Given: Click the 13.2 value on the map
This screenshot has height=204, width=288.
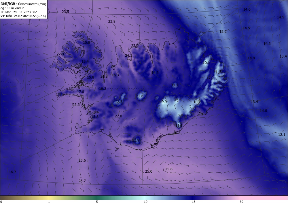Looking at the screenshot, I should point(175,85).
